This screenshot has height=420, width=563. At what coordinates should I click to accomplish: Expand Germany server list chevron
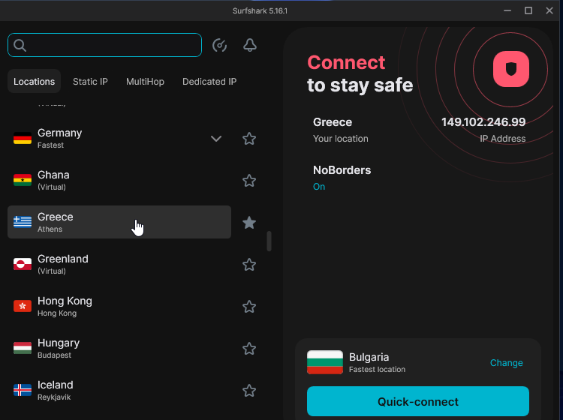[x=216, y=139]
